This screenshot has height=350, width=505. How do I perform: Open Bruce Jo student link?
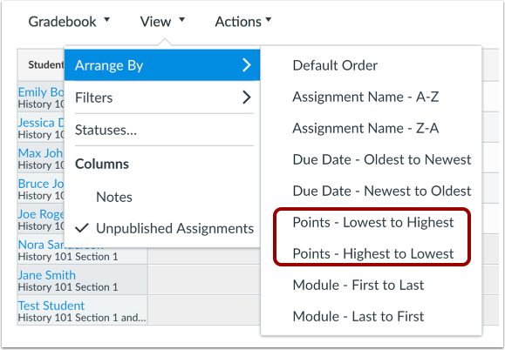(x=41, y=184)
